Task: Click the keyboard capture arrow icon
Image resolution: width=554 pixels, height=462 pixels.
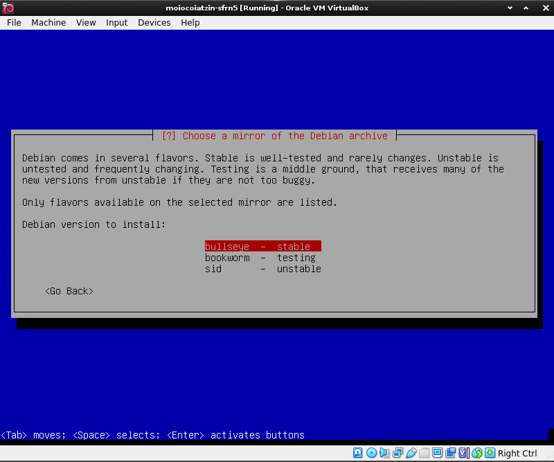Action: [490, 453]
